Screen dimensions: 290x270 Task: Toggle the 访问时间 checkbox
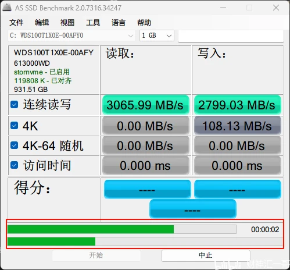click(x=15, y=165)
